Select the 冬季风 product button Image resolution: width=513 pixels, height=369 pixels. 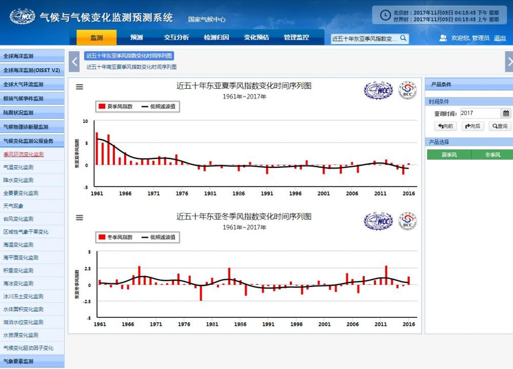point(492,154)
